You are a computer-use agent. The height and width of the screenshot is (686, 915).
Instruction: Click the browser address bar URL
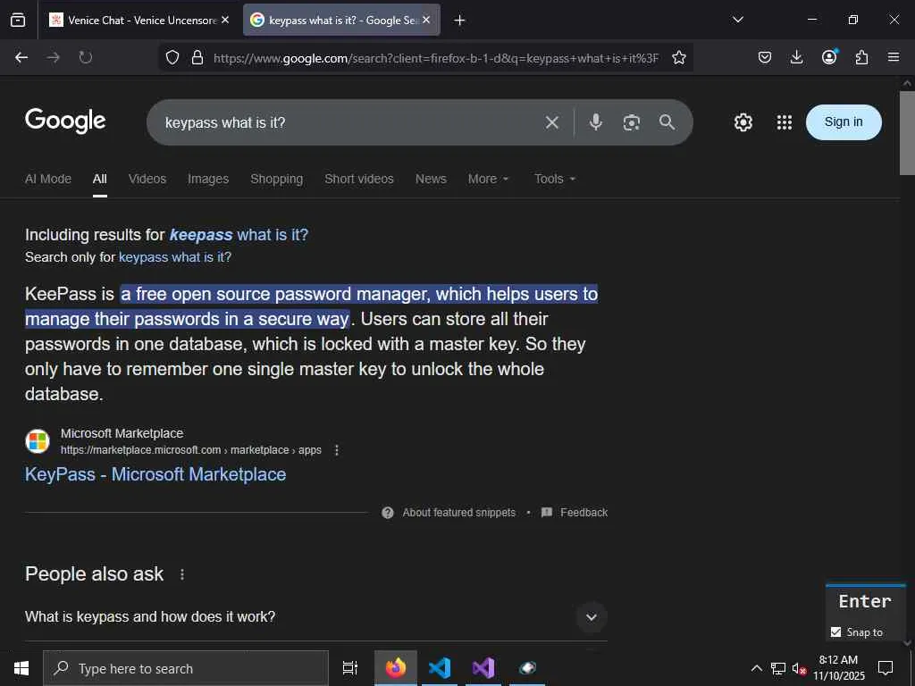coord(435,58)
